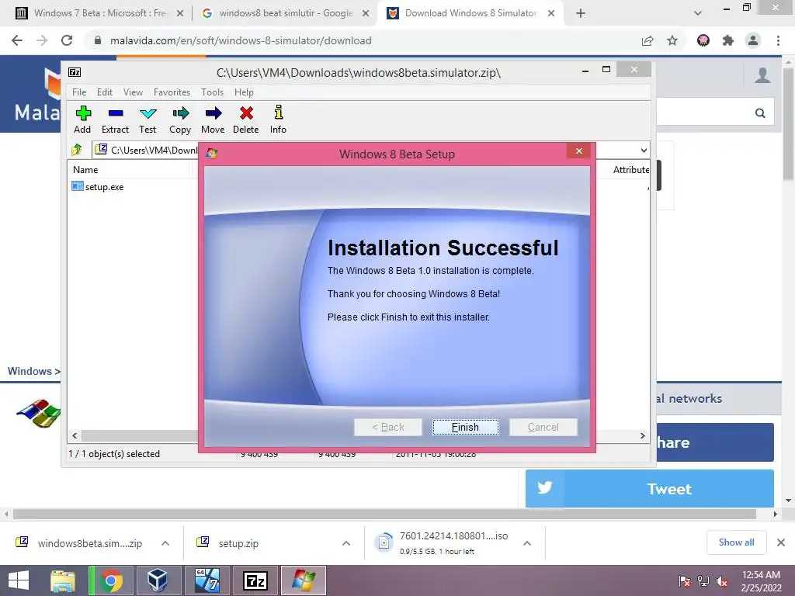
Task: Click the muted volume tray icon
Action: (x=722, y=580)
